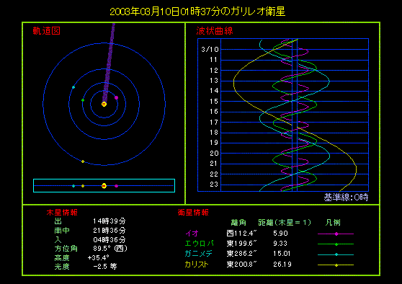This screenshot has height=284, width=402.
Task: Click Europa's distance value 9.33
Action: (x=280, y=244)
